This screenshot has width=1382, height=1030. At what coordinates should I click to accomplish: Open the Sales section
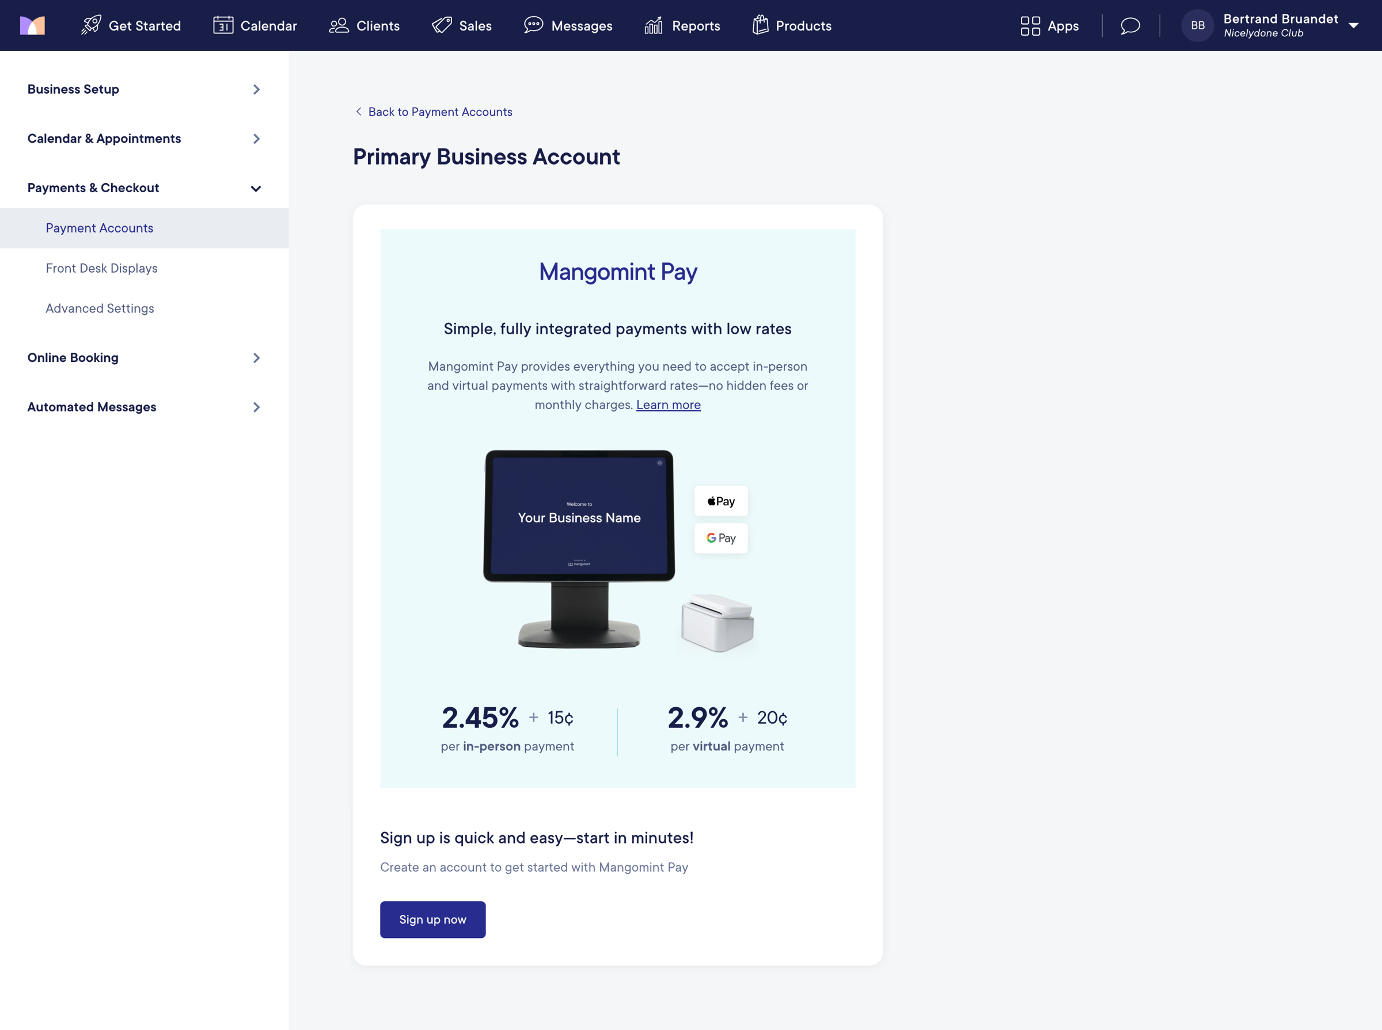coord(462,25)
